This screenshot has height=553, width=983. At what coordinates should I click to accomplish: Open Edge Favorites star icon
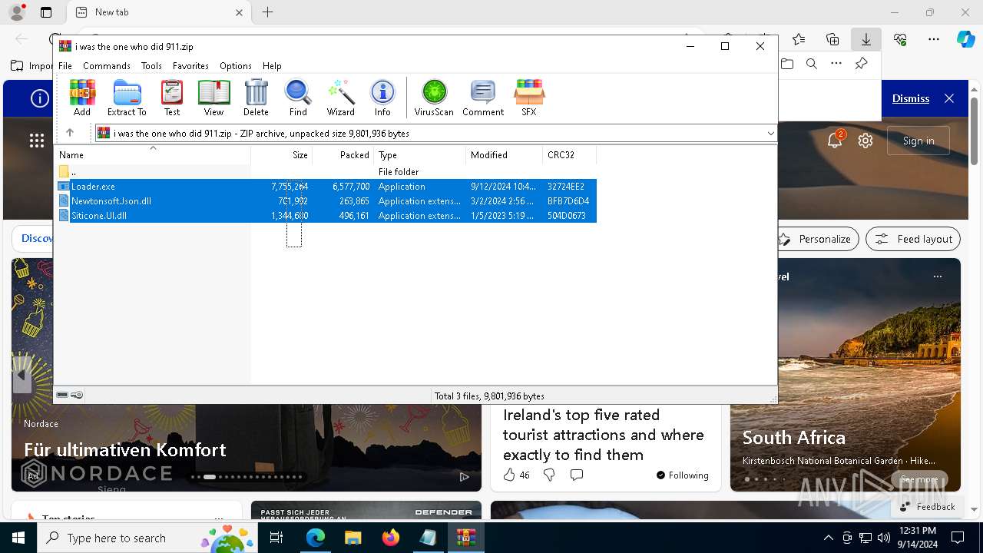pos(799,39)
